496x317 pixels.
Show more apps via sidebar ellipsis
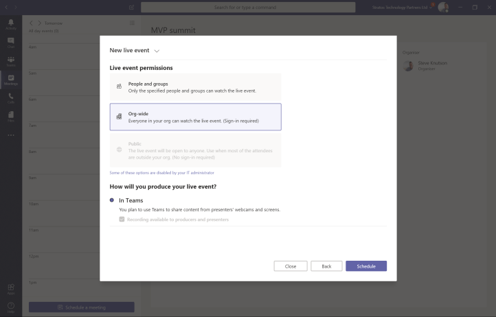coord(10,135)
